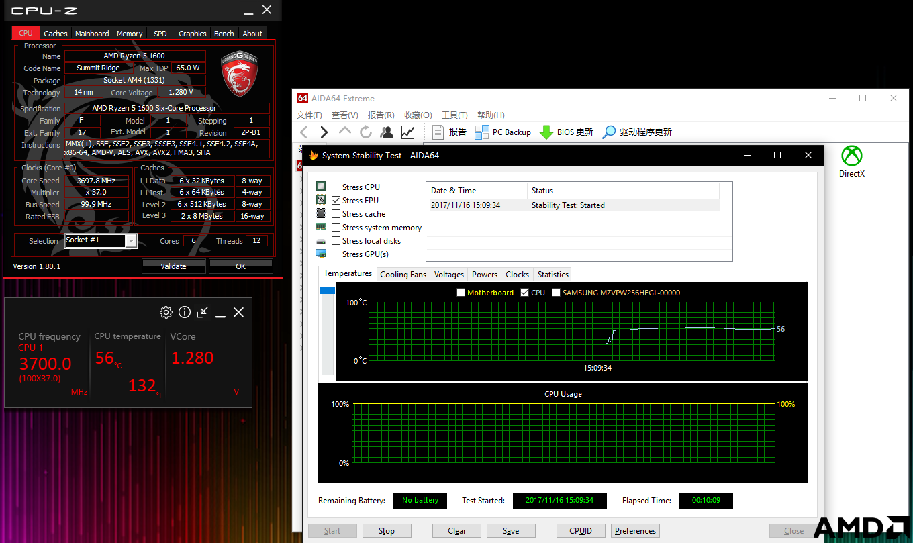The image size is (913, 543).
Task: Open 工具(T) menu in AIDA64
Action: [454, 115]
